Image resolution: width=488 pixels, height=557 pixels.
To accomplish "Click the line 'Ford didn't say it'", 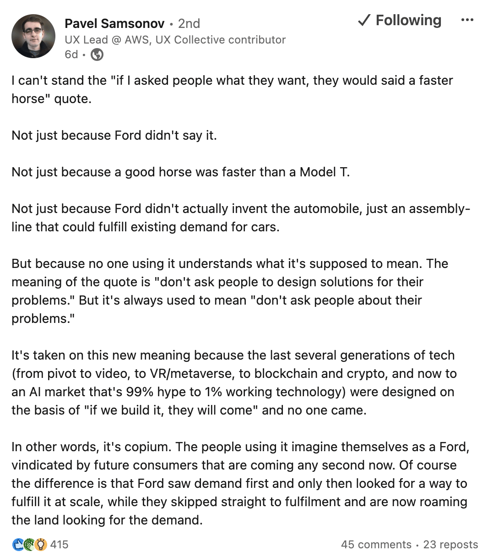I will pyautogui.click(x=114, y=135).
